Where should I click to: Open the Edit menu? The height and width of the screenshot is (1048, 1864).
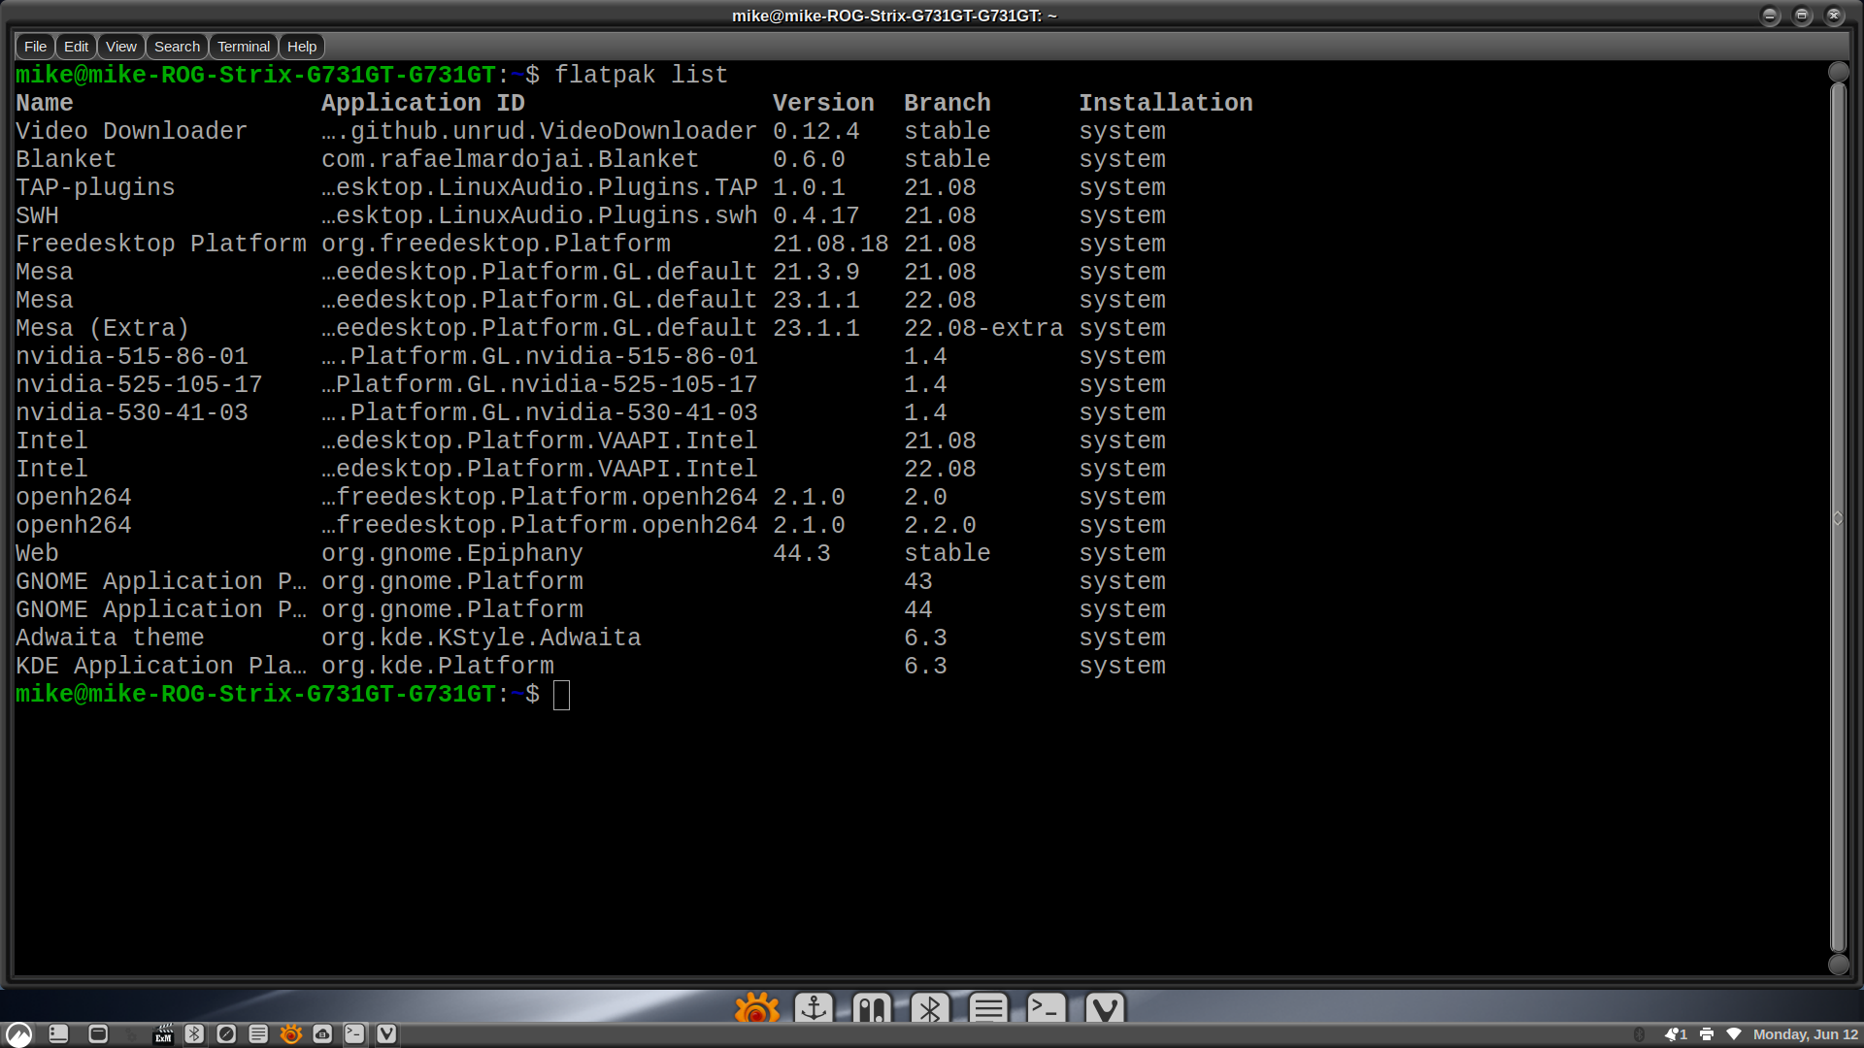(x=76, y=47)
